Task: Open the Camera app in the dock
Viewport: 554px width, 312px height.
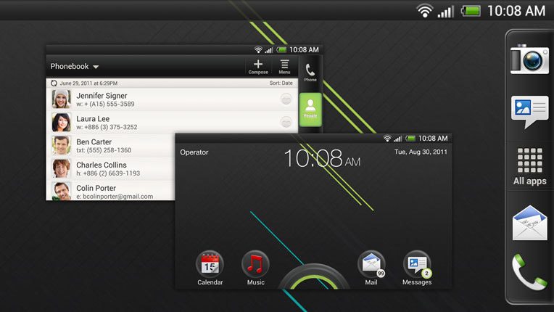Action: (529, 59)
